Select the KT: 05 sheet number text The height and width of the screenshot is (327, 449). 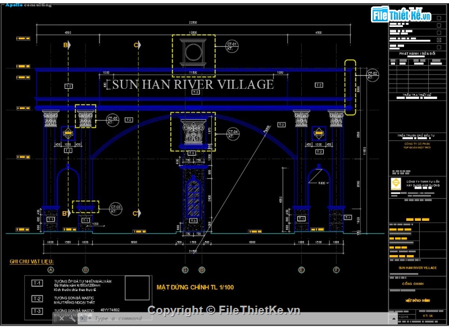point(427,316)
